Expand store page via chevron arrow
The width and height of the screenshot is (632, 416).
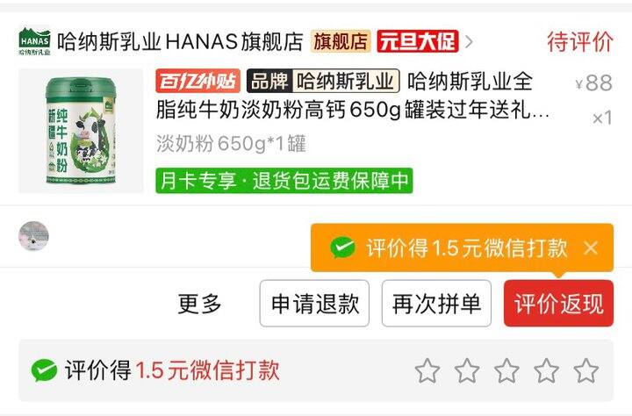click(x=469, y=41)
